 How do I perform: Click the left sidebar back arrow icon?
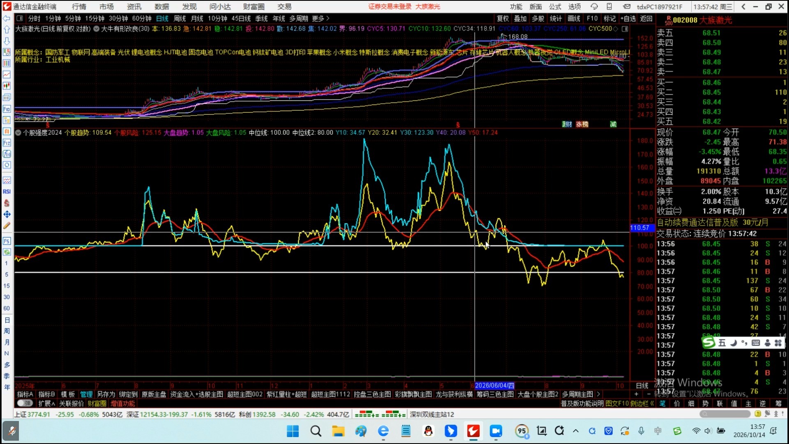pos(7,18)
